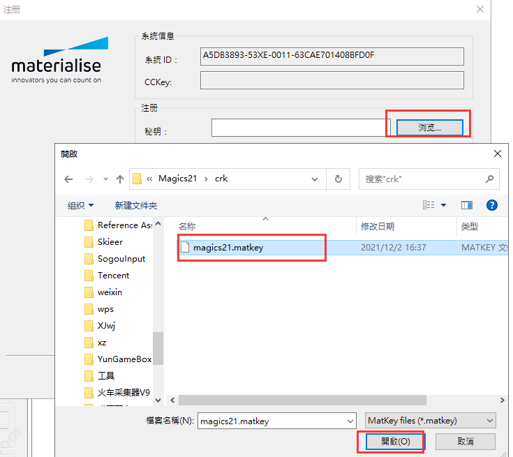Select the SogouInput folder

(x=115, y=259)
